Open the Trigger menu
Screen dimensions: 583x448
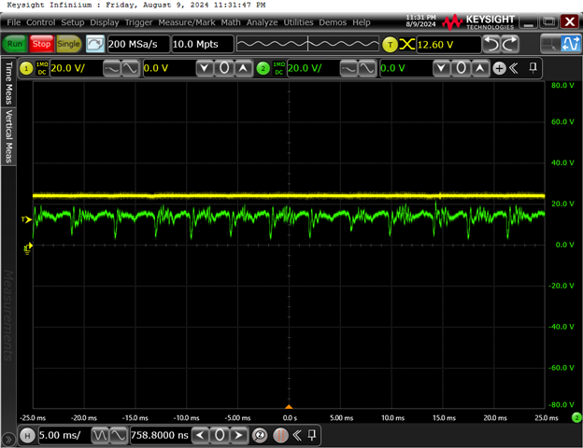click(138, 22)
